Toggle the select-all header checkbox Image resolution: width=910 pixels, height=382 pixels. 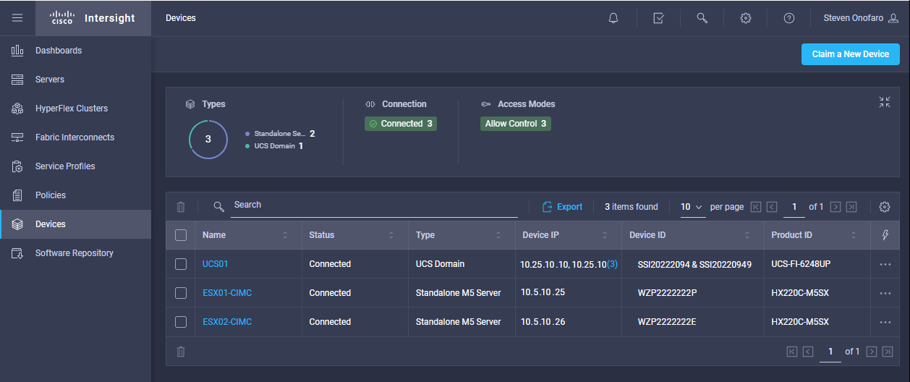click(181, 235)
